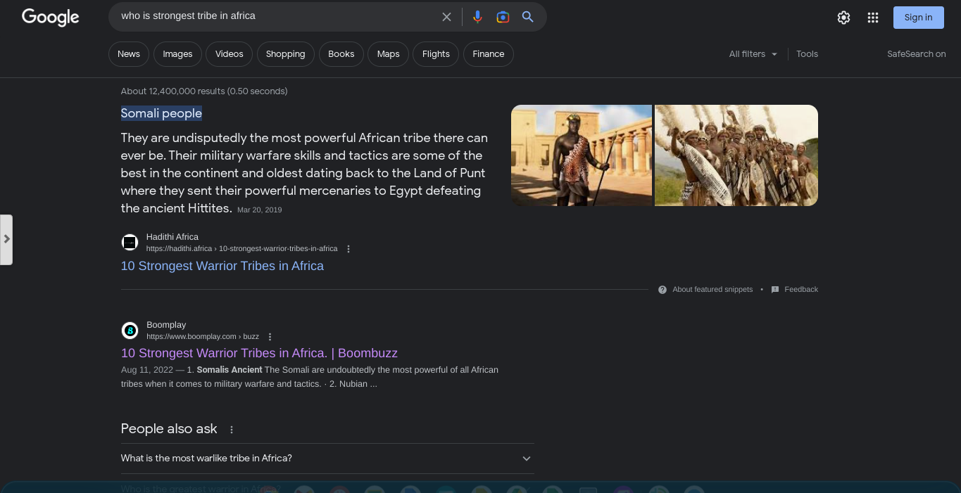961x493 pixels.
Task: Open the Google apps grid
Action: point(873,18)
